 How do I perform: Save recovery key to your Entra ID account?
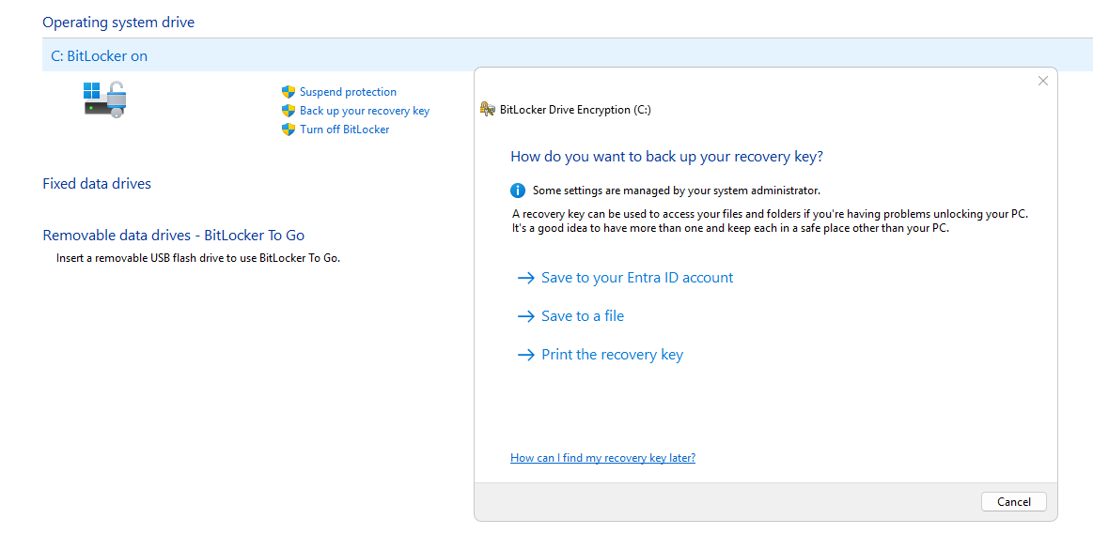(637, 278)
